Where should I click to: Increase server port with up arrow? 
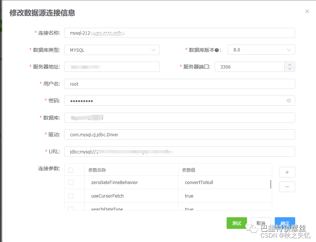[x=290, y=64]
